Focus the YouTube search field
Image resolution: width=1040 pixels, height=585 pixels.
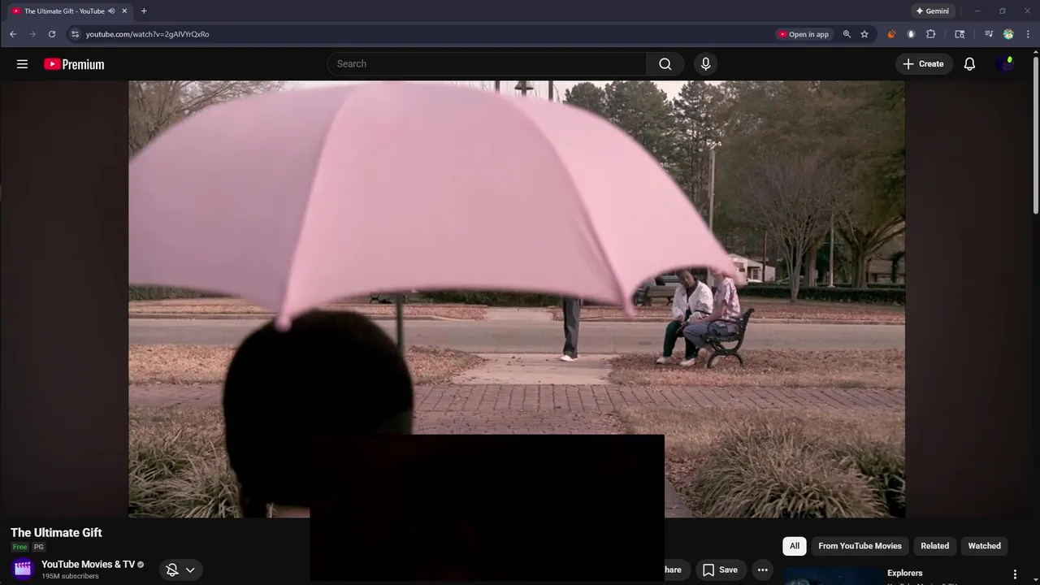(487, 64)
